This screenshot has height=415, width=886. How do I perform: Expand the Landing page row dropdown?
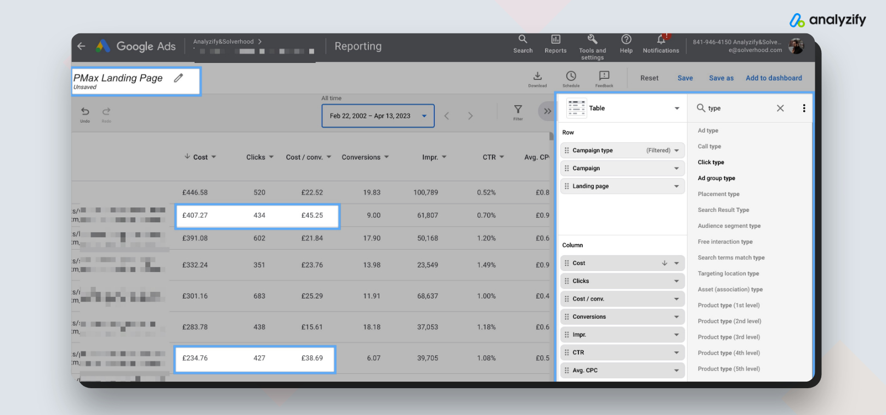point(677,186)
